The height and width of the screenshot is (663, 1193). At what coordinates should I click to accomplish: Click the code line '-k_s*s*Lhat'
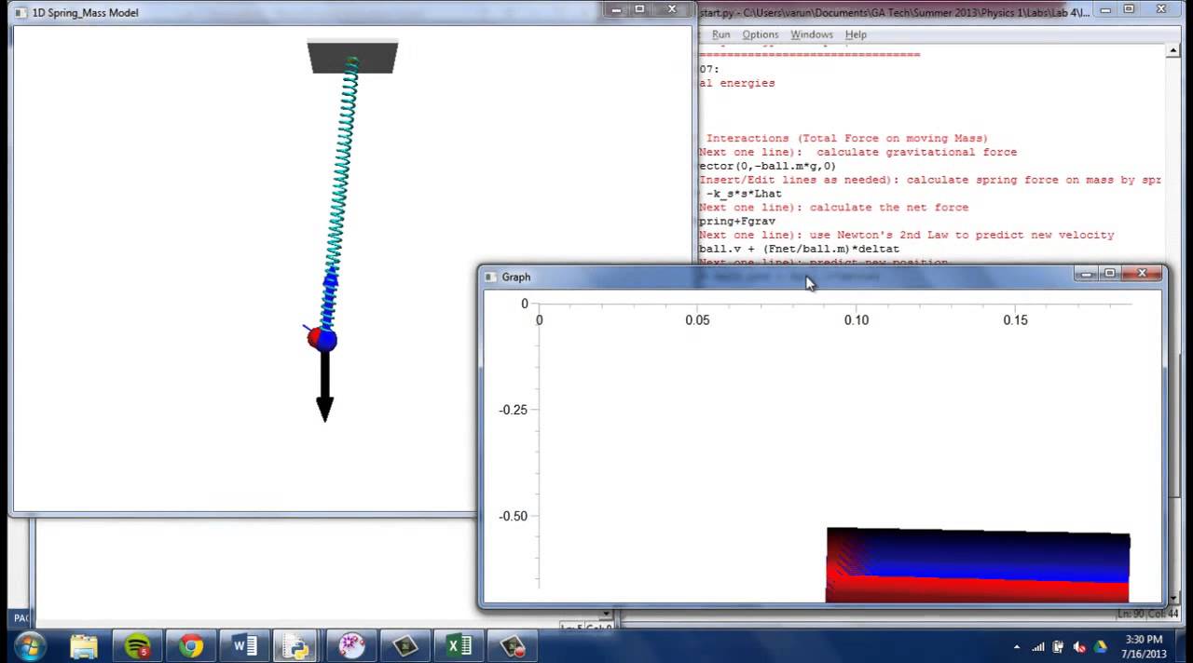[x=744, y=194]
